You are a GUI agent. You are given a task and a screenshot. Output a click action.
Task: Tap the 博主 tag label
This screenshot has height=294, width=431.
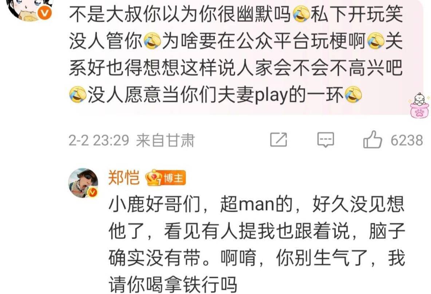(173, 178)
